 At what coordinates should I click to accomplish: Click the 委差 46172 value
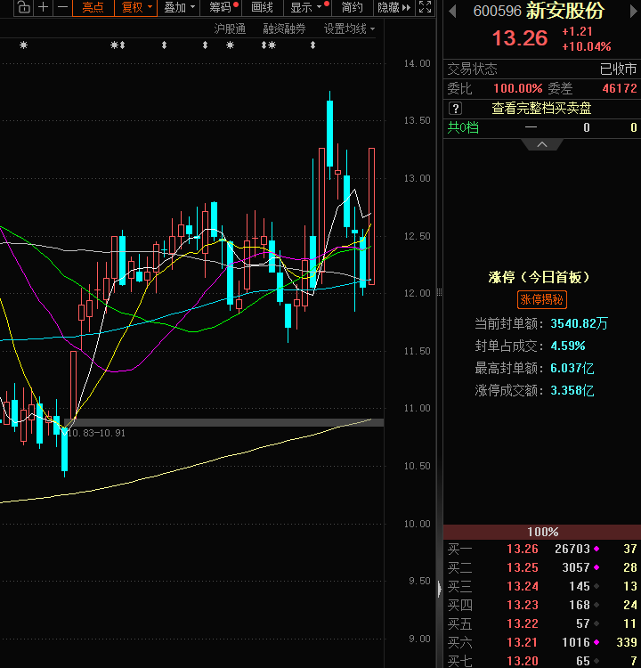620,88
